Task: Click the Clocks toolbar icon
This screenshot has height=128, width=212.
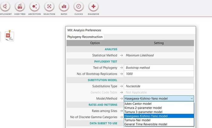Action: click(78, 7)
